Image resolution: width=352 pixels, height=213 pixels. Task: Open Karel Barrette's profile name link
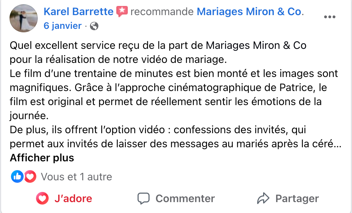tap(78, 12)
